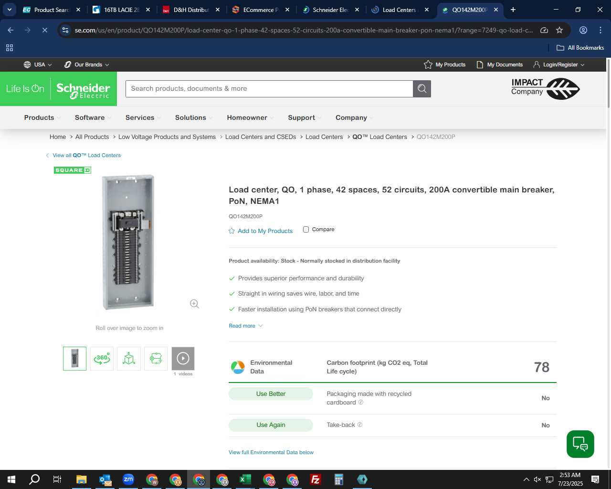Switch to the D&H Distributing tab
Viewport: 611px width, 489px height.
pos(191,10)
